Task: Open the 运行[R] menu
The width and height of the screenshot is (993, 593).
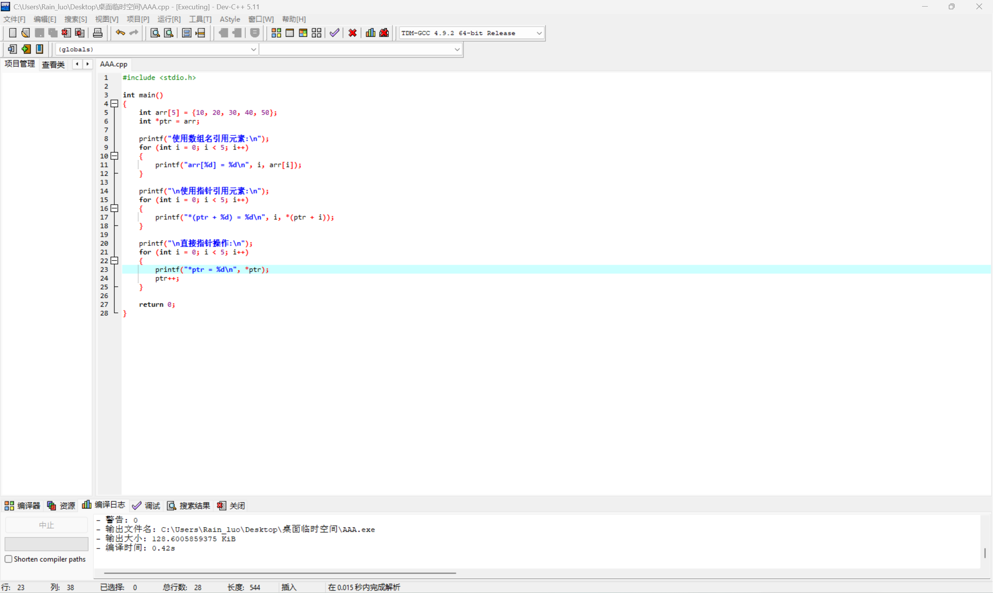Action: pyautogui.click(x=169, y=19)
